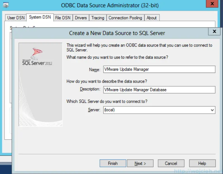Click inside the Description text field
The height and width of the screenshot is (174, 223).
point(159,90)
